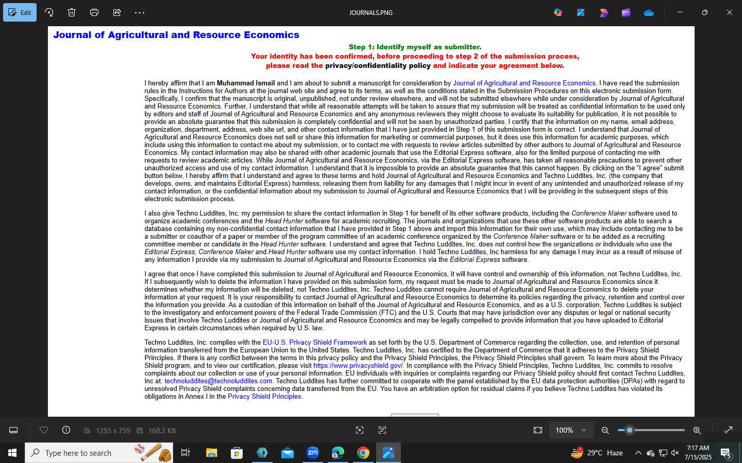Mark image as favorite with heart icon

44,430
